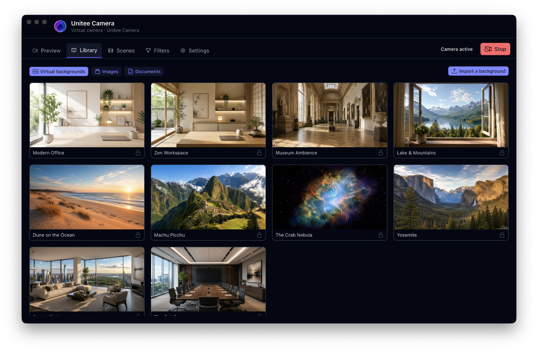Select the Modern Office thumbnail

pyautogui.click(x=87, y=115)
